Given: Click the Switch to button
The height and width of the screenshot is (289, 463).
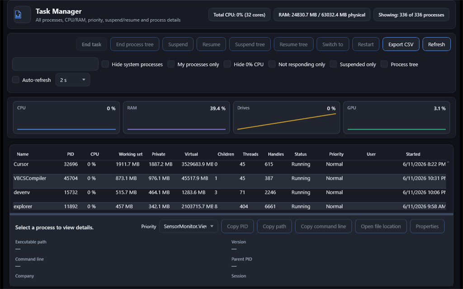Looking at the screenshot, I should pos(333,44).
